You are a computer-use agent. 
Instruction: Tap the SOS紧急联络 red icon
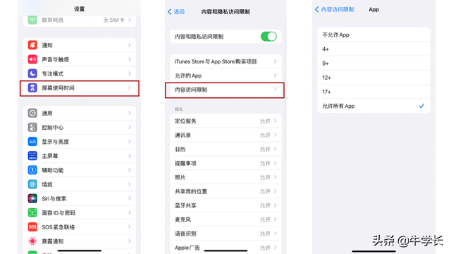[x=32, y=227]
